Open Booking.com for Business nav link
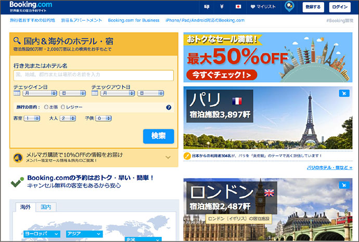Screen dimensions: 359x242 (x=134, y=20)
